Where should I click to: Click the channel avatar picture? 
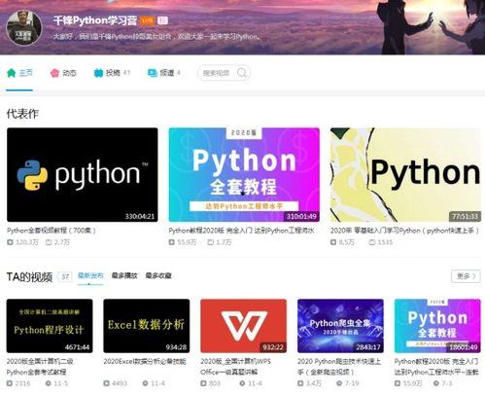click(24, 28)
